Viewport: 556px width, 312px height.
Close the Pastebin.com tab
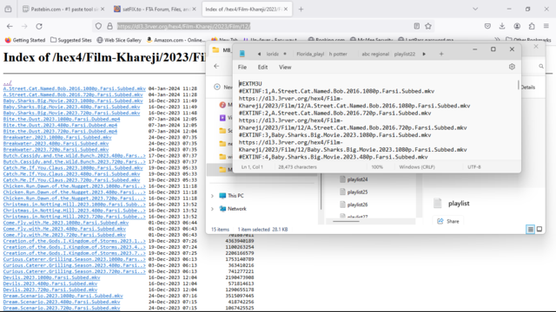[103, 10]
